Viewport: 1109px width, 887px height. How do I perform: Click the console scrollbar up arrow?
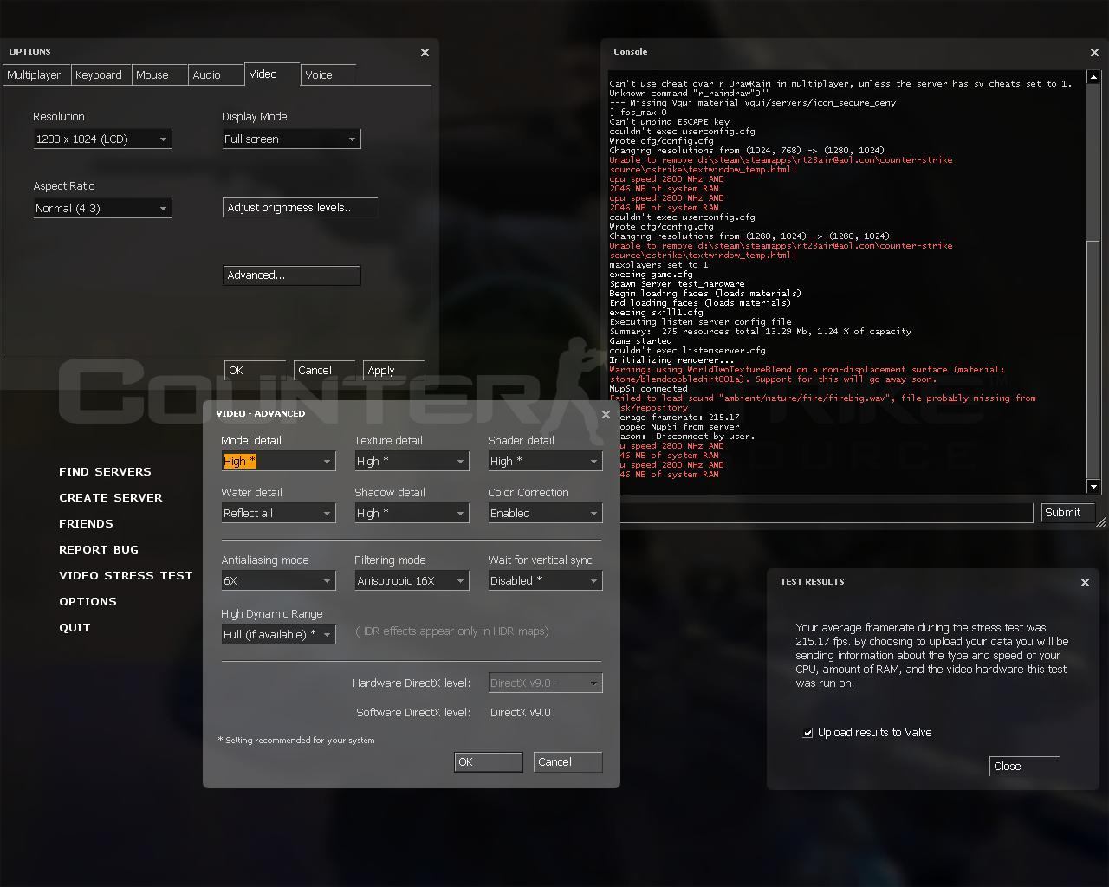(1093, 77)
